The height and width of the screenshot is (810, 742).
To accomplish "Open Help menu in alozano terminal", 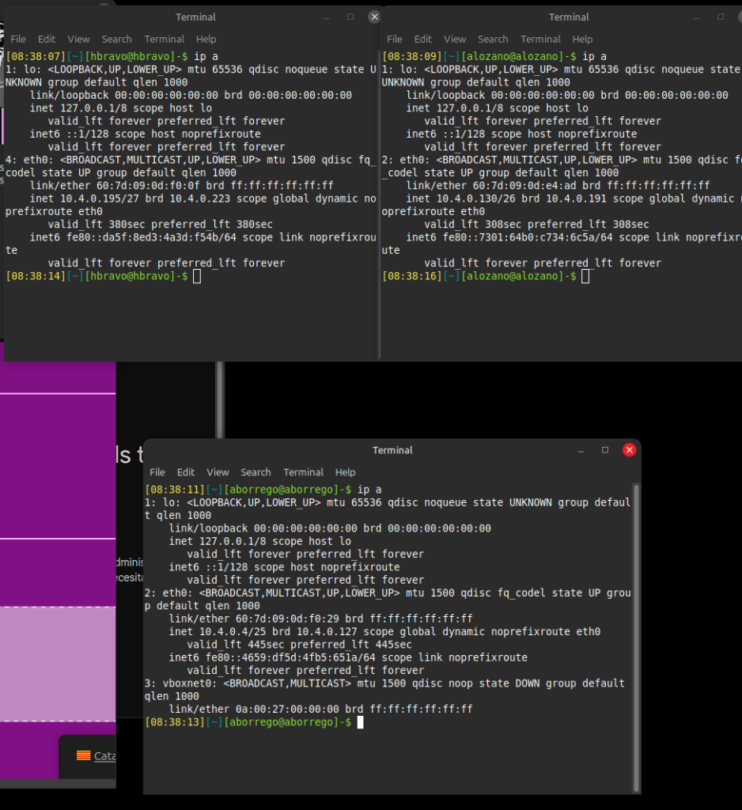I will (x=582, y=39).
